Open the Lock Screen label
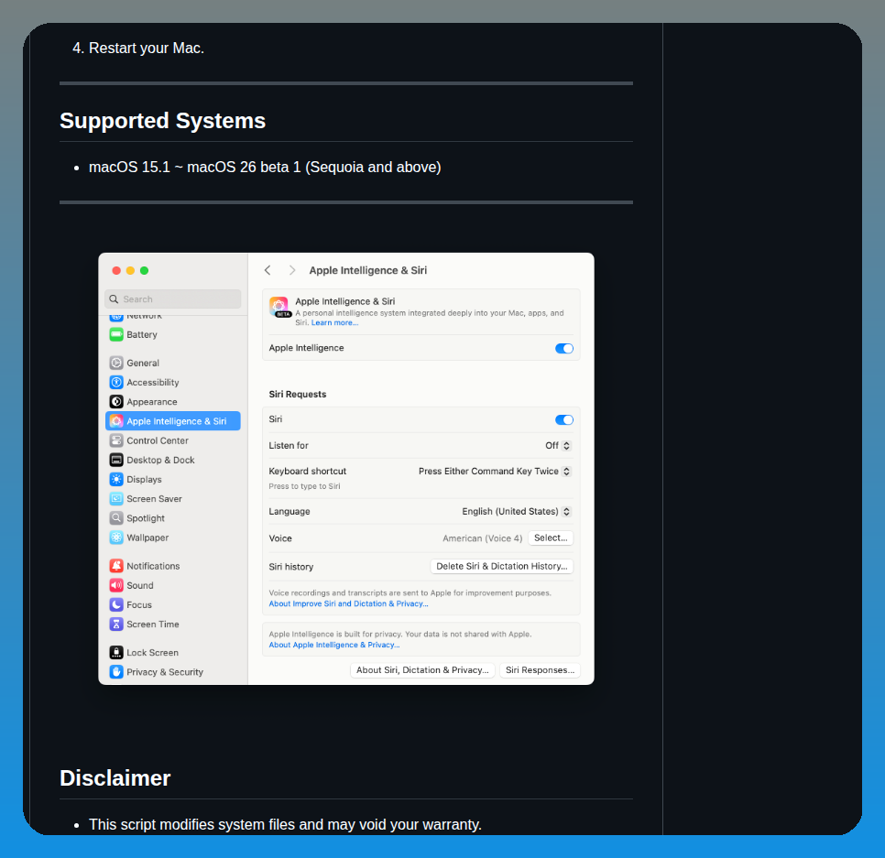The height and width of the screenshot is (858, 885). [x=152, y=653]
